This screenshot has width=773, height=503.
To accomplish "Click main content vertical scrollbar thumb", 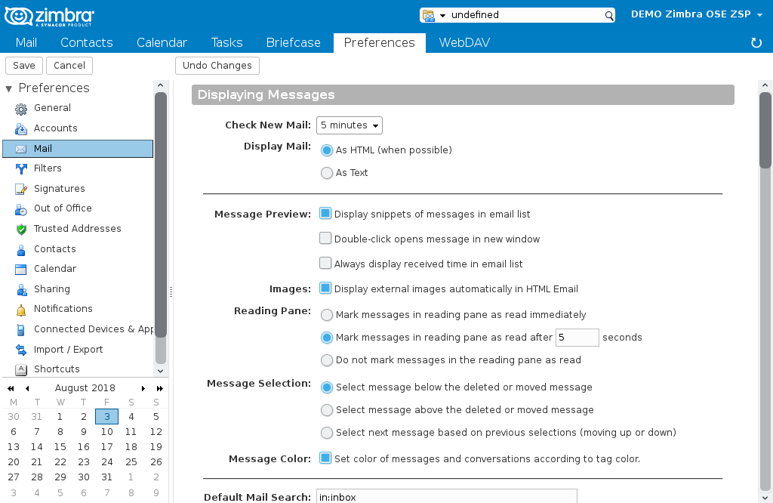I will (765, 131).
